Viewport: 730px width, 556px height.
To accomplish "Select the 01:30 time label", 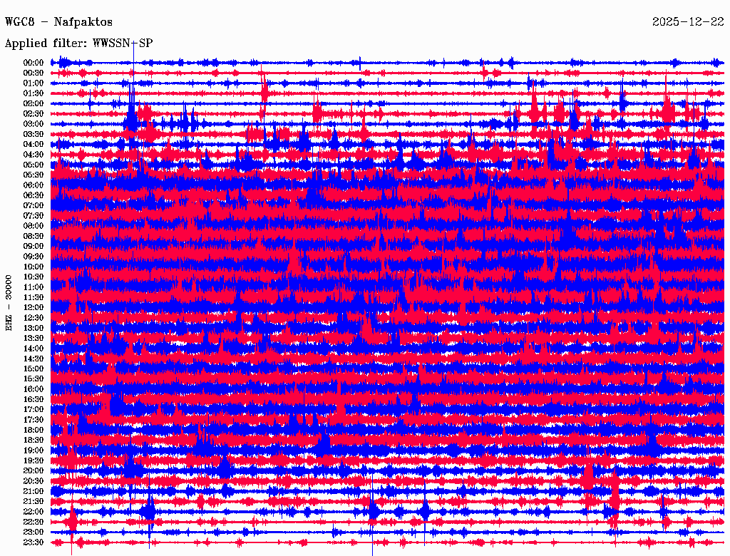I will [x=34, y=93].
